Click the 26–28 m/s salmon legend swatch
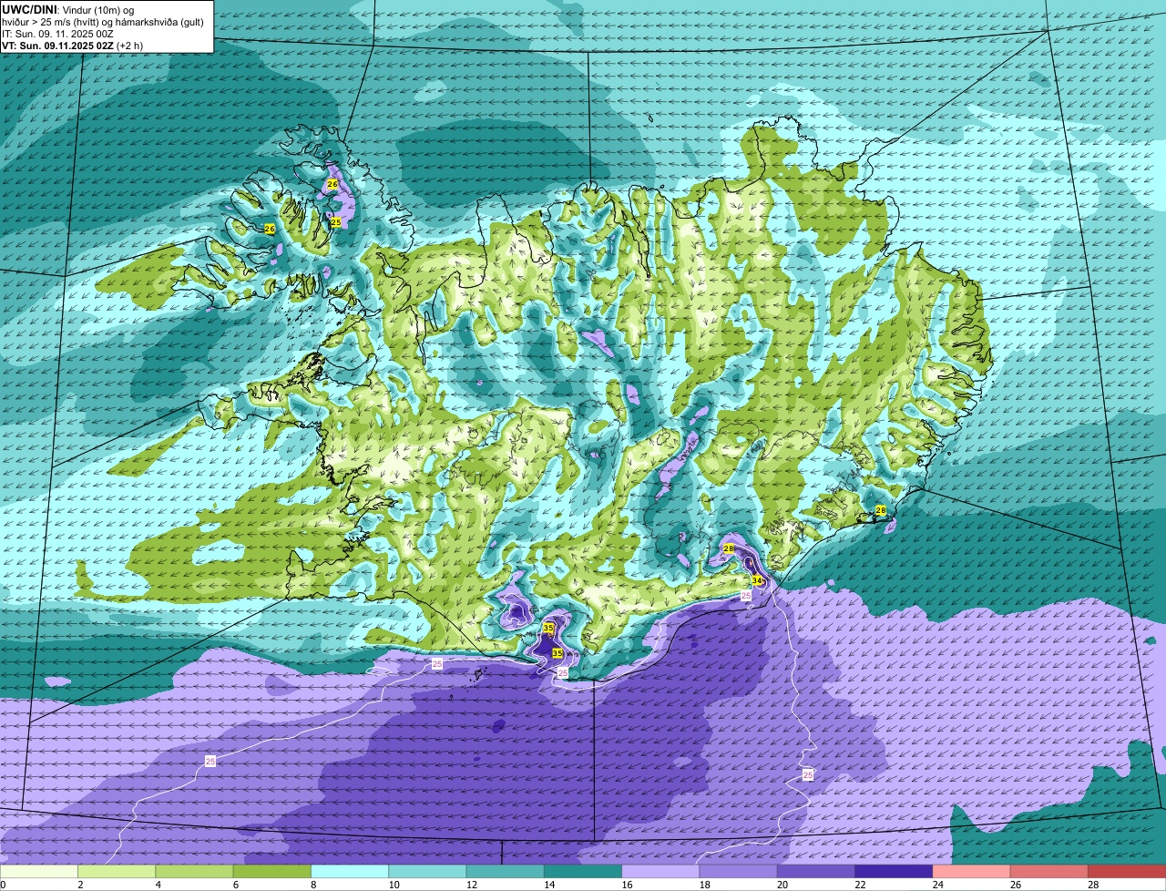1166x891 pixels. point(1049,871)
